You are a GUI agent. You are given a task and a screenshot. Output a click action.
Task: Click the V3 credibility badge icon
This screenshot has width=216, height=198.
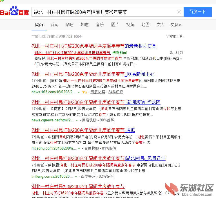click(x=84, y=92)
